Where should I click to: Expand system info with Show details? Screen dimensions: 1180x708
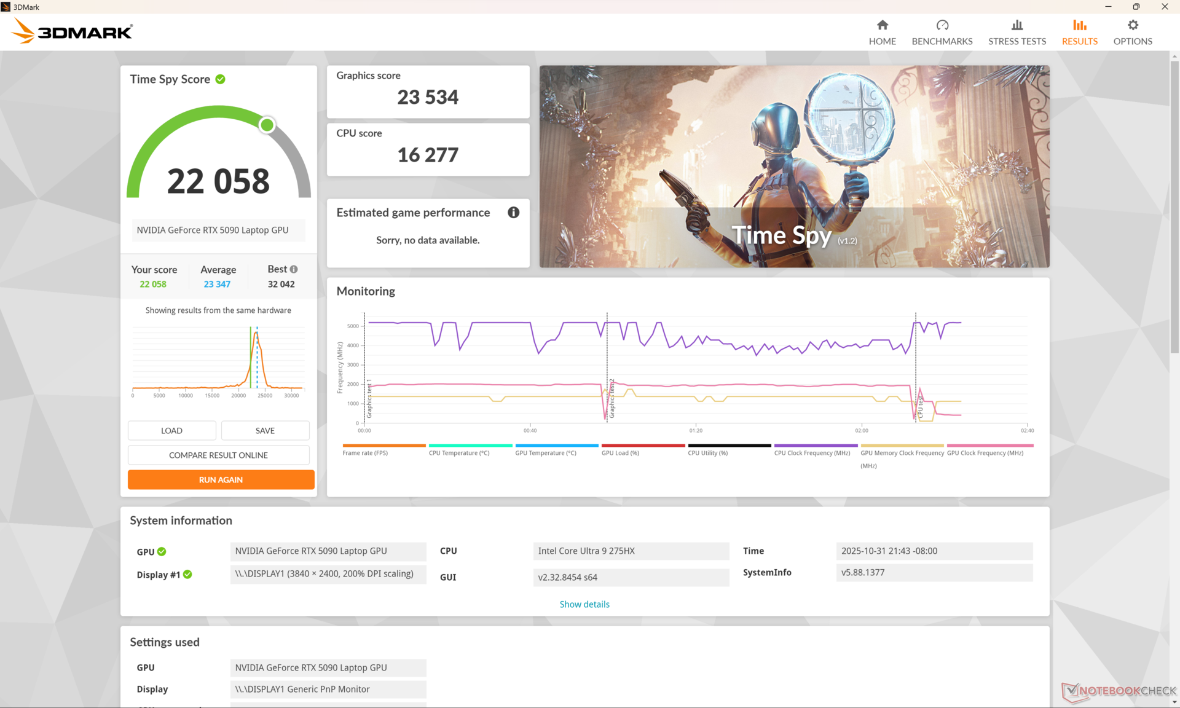[x=584, y=605]
